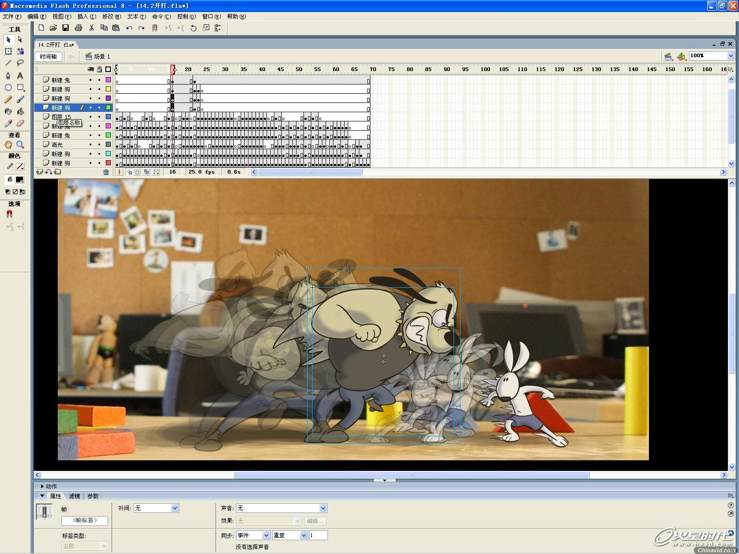Click the New document toolbar icon
The image size is (739, 554).
42,28
